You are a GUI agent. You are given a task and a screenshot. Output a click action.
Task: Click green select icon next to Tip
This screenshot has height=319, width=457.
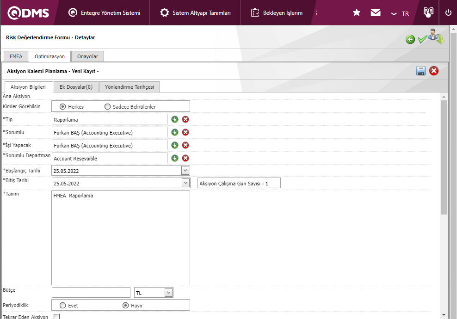175,119
